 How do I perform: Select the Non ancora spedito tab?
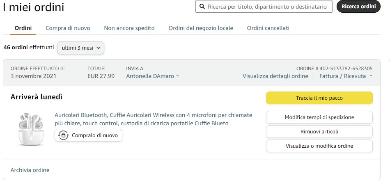pyautogui.click(x=129, y=28)
